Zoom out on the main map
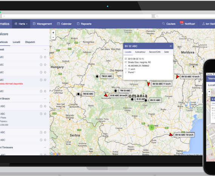Screen dimensions: 215x176 coord(53,37)
